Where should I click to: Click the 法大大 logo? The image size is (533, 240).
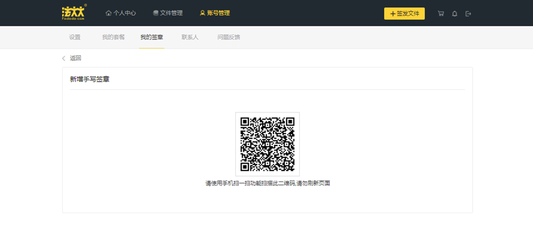(74, 13)
